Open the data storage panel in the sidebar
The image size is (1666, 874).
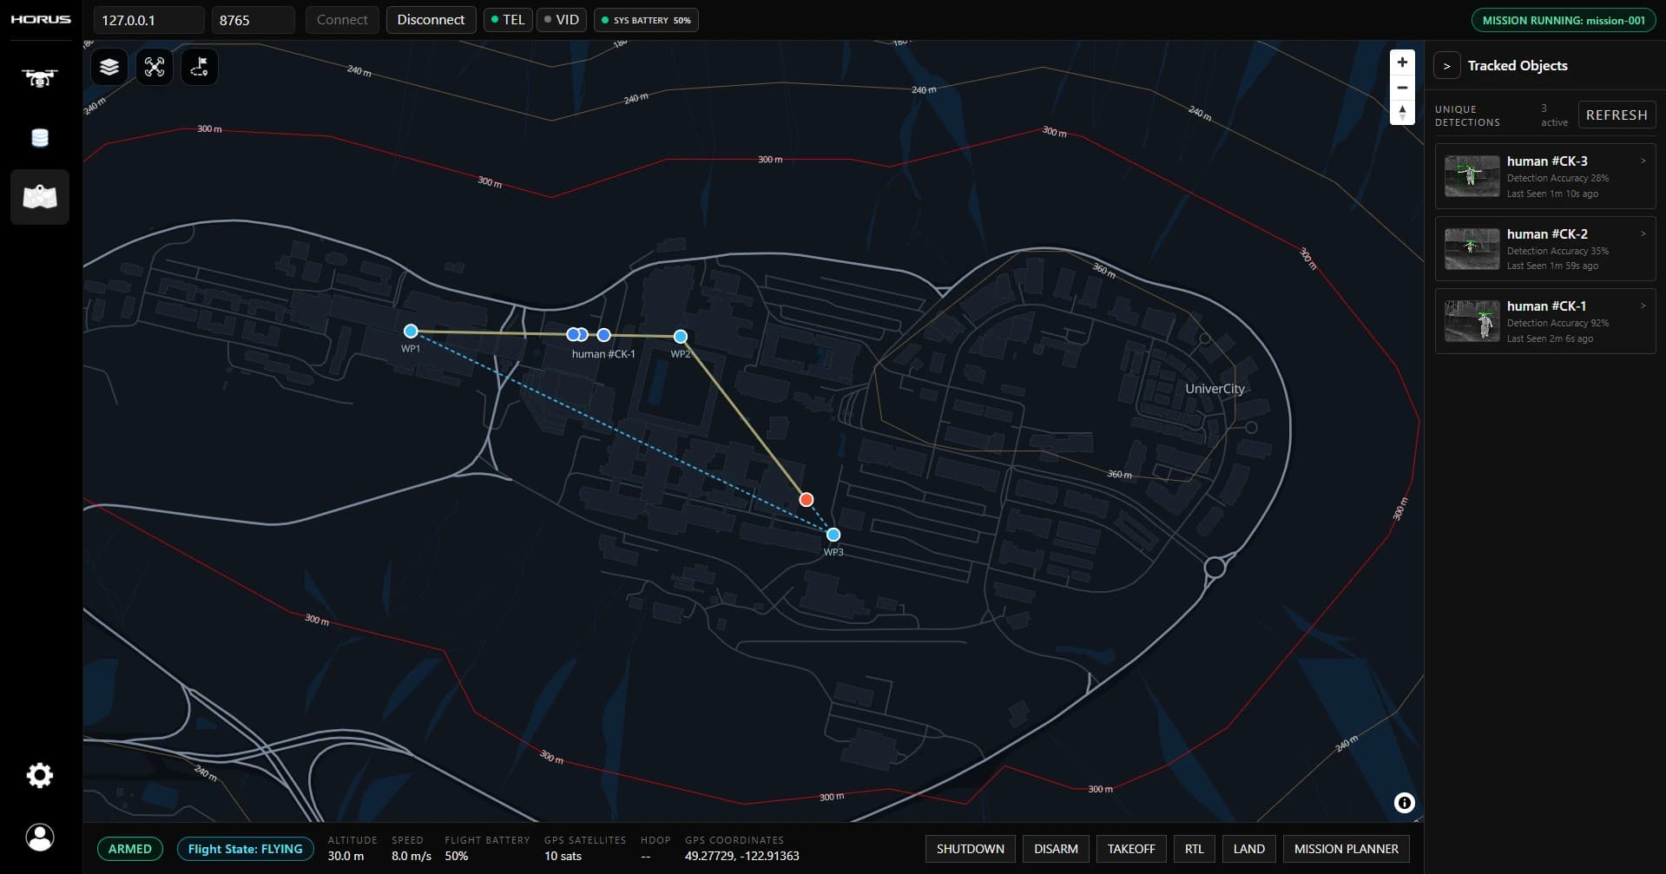click(x=39, y=137)
